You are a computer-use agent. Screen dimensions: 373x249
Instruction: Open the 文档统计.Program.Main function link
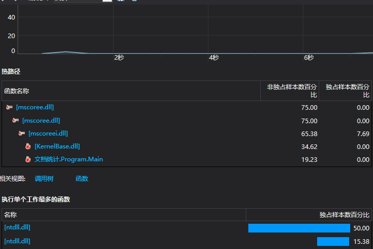coord(68,159)
